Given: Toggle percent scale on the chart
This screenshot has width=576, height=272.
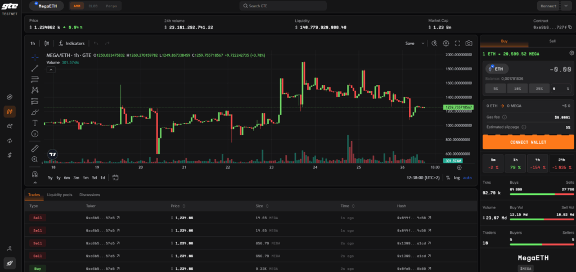Looking at the screenshot, I should pos(448,178).
